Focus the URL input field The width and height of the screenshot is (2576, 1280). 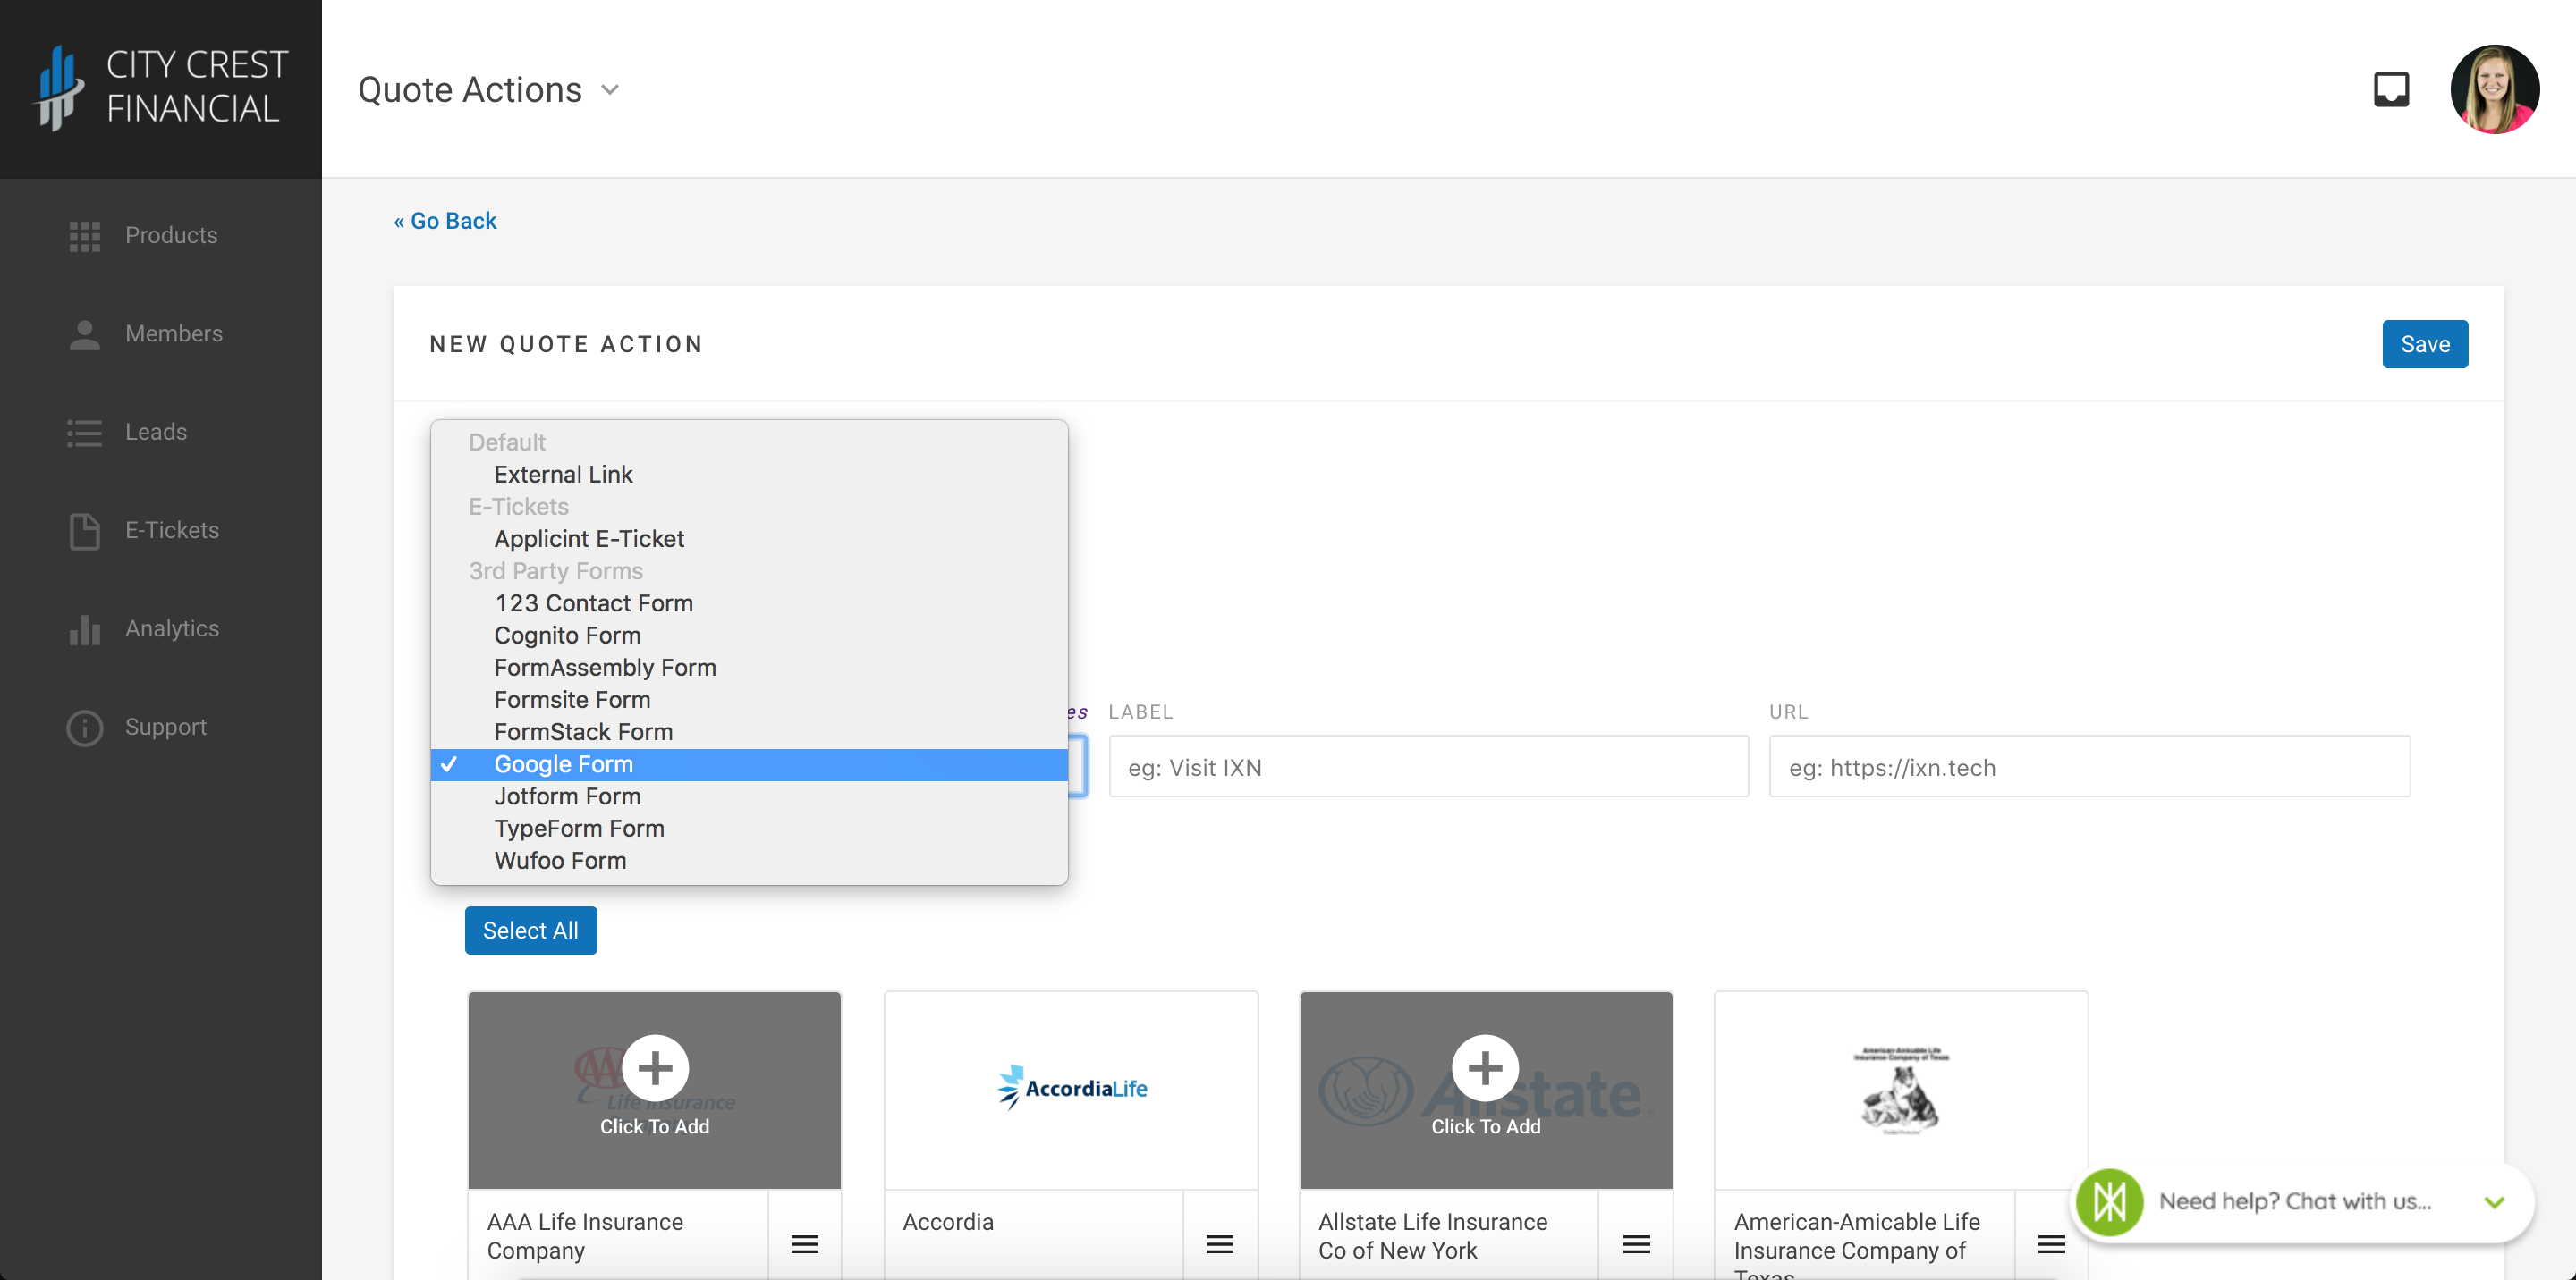(2089, 766)
